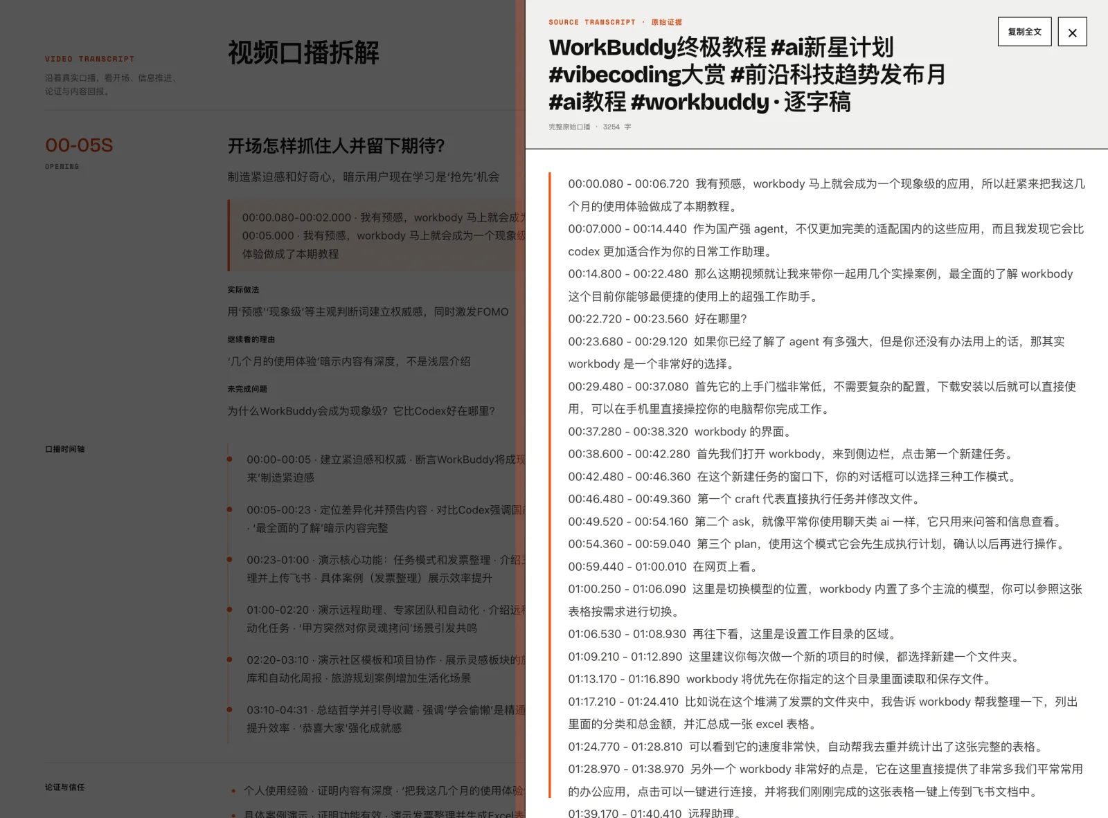Click timeline entry 01:00-02:20 演示远程助理
The image size is (1108, 818).
pyautogui.click(x=386, y=619)
